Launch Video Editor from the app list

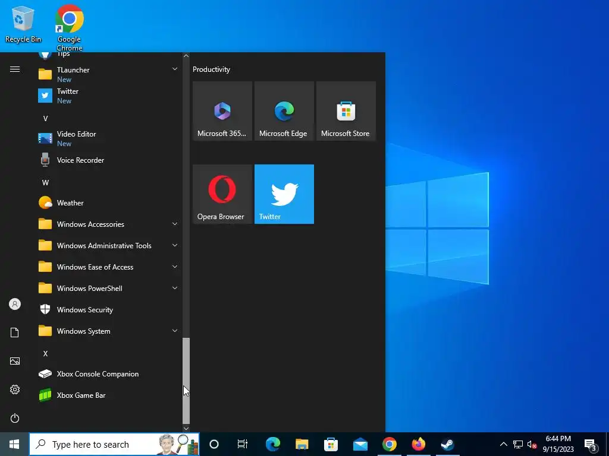(x=108, y=138)
